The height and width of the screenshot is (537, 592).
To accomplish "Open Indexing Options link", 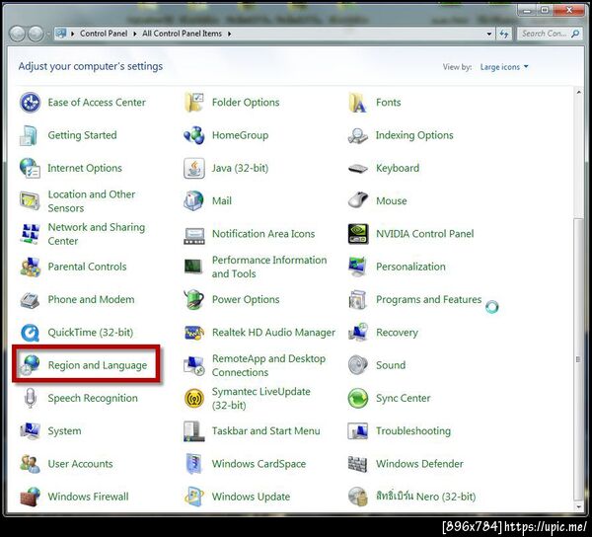I will pyautogui.click(x=414, y=135).
